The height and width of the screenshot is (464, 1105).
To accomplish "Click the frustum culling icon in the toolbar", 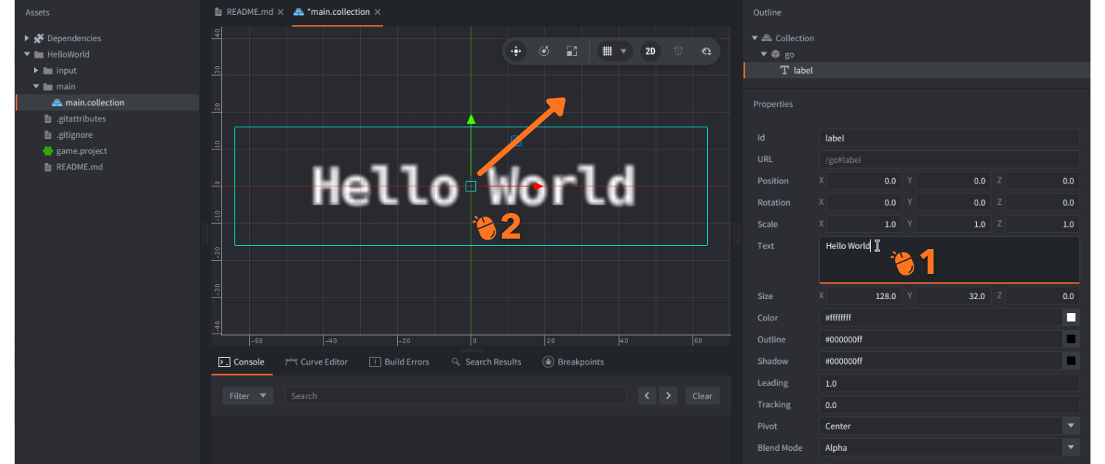I will point(678,51).
